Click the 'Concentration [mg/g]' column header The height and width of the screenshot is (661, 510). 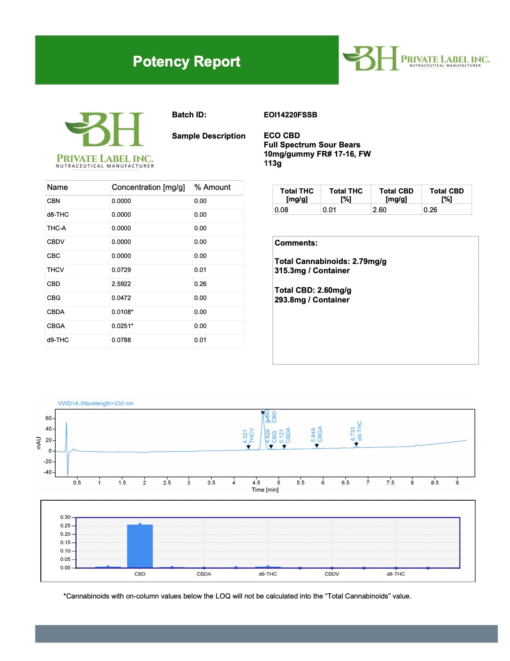pyautogui.click(x=148, y=187)
